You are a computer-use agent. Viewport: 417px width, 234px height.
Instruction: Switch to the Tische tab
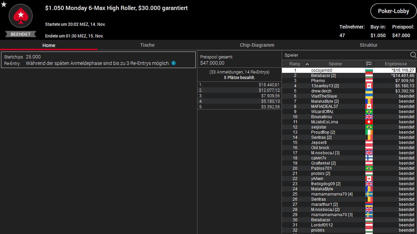point(147,45)
